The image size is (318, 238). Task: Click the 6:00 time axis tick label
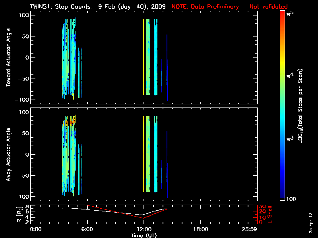87,229
